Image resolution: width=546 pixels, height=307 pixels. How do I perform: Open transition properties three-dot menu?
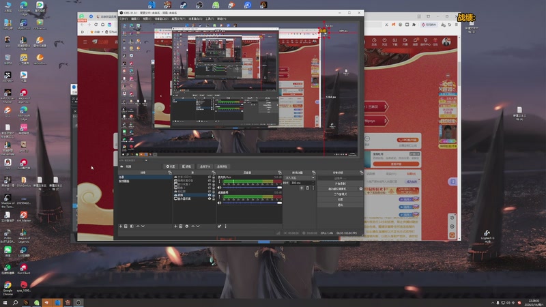[313, 188]
